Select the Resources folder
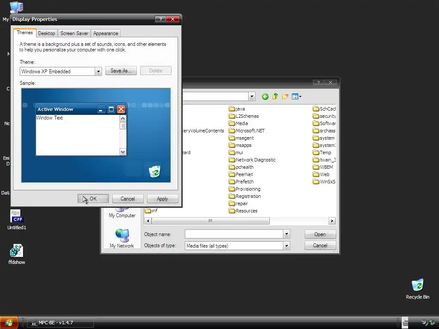Screen dimensions: 439x329 pyautogui.click(x=243, y=211)
